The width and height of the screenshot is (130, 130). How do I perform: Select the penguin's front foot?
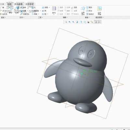click(86, 108)
